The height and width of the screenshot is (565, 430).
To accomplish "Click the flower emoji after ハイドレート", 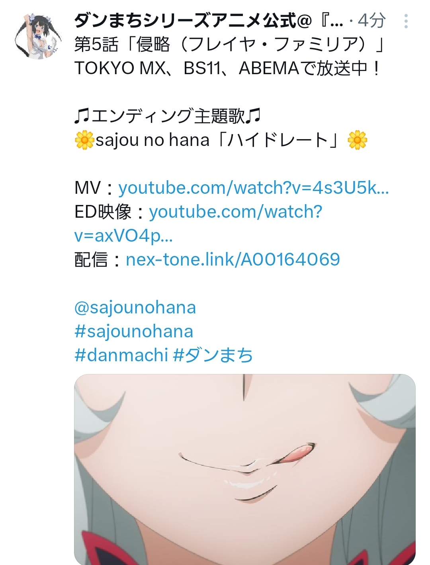I will coord(358,140).
